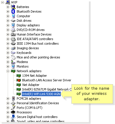Click the Disk drives icon
The width and height of the screenshot is (115, 124).
coord(13,21)
